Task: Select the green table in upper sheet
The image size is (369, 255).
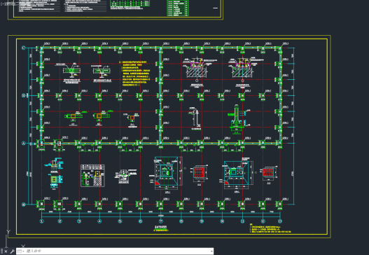Action: (x=130, y=3)
